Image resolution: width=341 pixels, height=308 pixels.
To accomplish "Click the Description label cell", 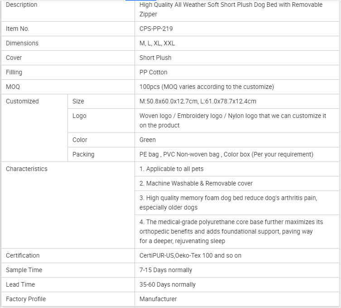I will [22, 5].
